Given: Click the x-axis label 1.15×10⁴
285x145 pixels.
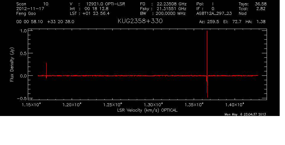Looking at the screenshot, I should tap(31, 105).
